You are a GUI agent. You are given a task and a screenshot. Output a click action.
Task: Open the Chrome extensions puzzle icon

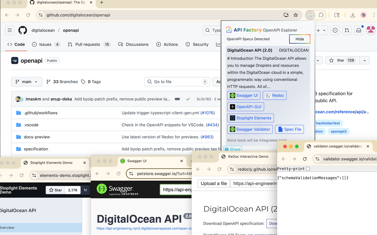click(321, 15)
